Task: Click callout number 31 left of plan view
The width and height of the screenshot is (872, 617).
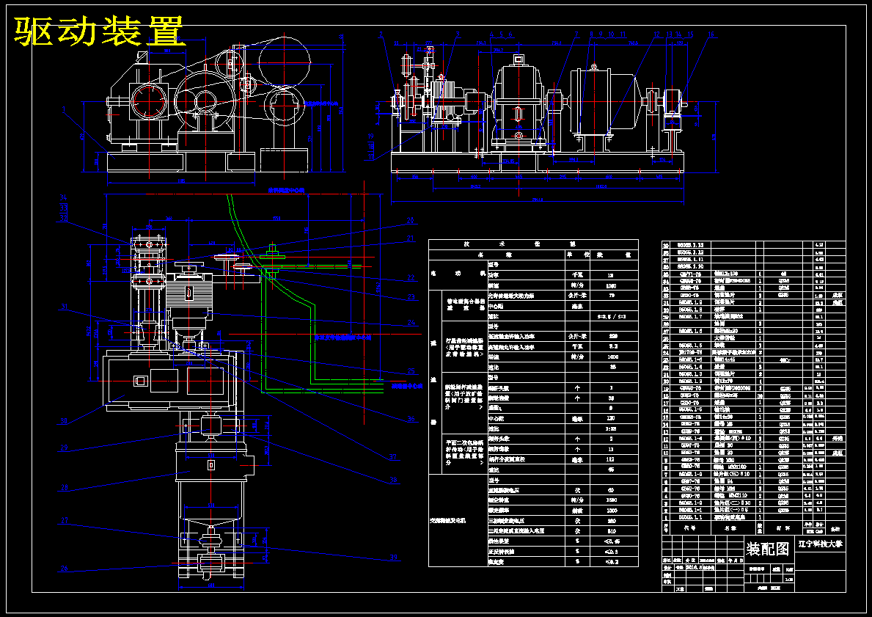Action: (x=65, y=307)
